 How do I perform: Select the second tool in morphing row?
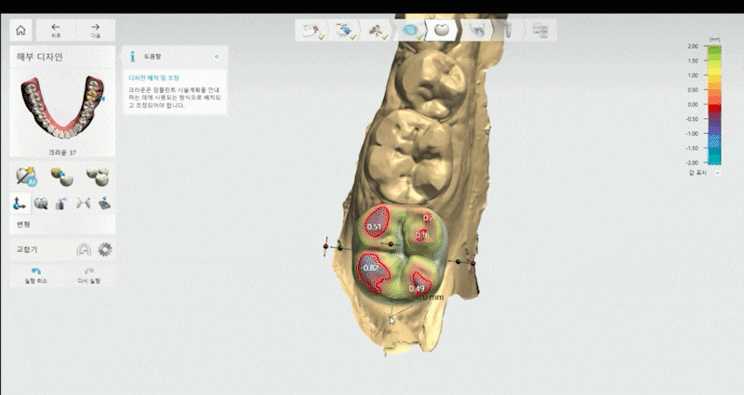pyautogui.click(x=42, y=203)
